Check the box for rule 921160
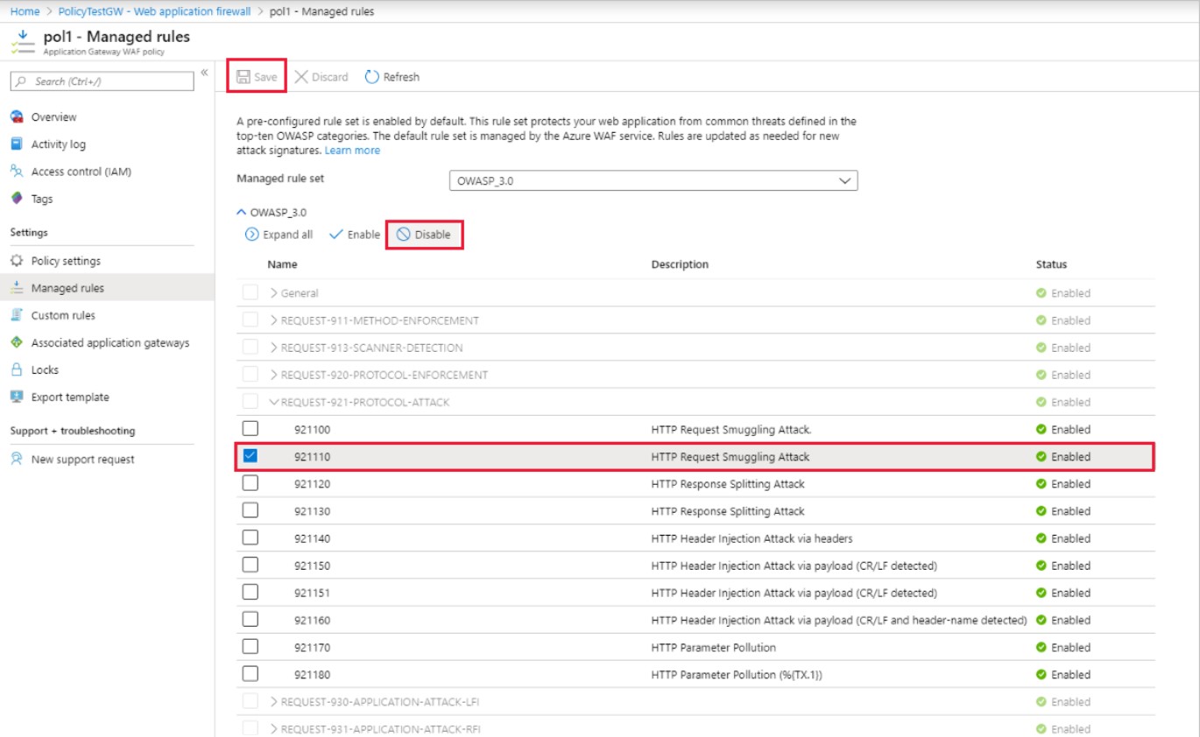This screenshot has height=737, width=1200. [251, 619]
